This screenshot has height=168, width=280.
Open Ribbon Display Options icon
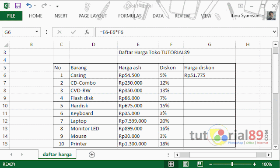240,6
